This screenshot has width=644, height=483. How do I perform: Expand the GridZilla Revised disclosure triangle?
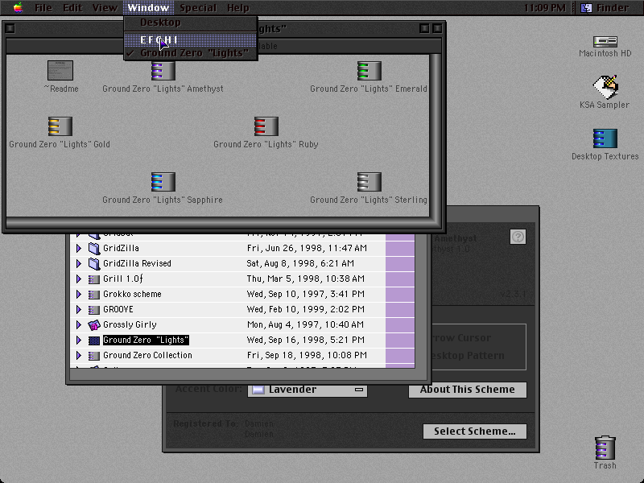coord(78,263)
